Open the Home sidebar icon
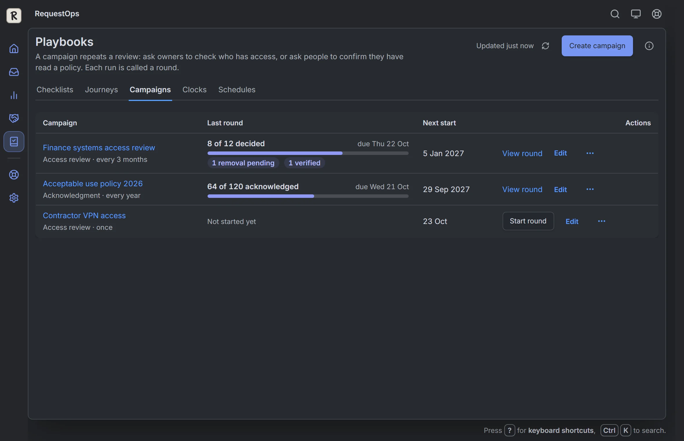The image size is (684, 441). click(14, 48)
